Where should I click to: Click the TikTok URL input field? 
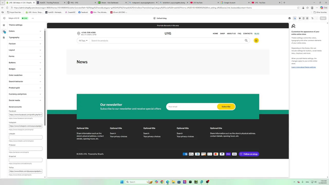coord(25,171)
